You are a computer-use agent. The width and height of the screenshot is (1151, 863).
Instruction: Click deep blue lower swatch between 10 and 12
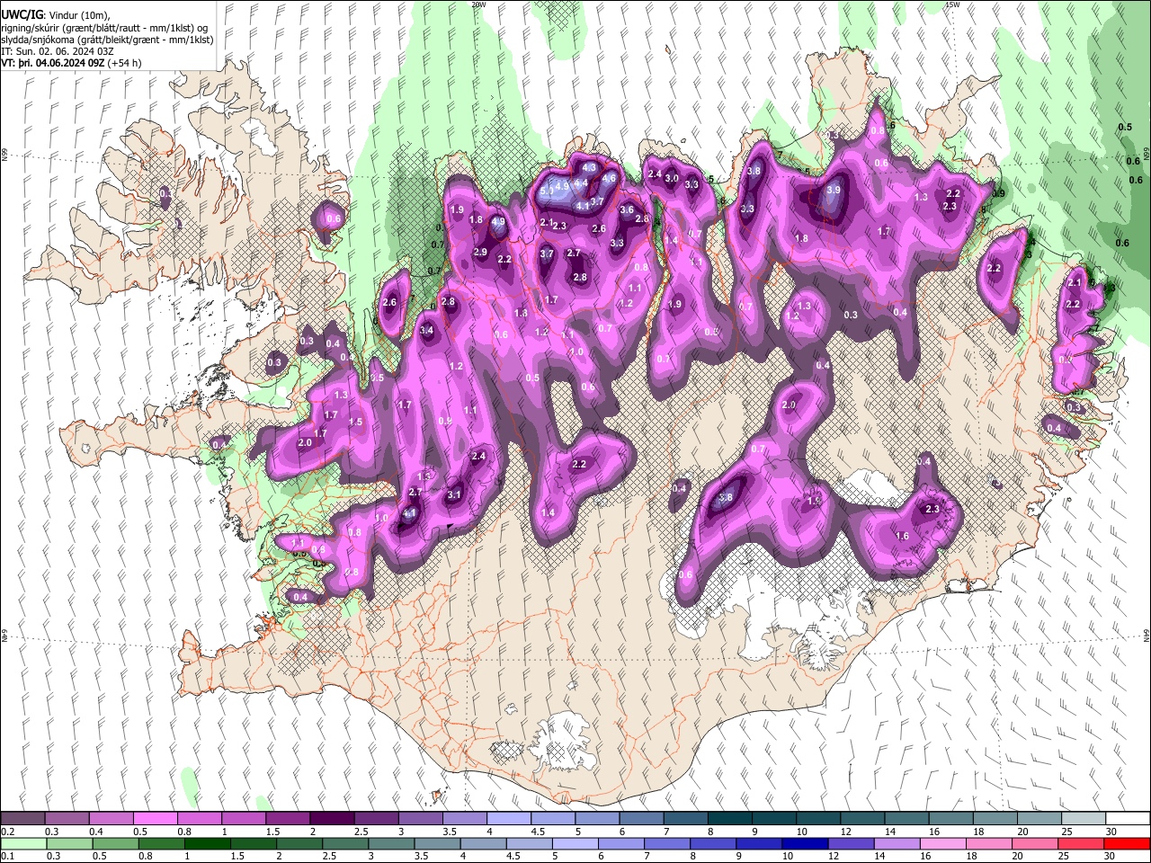pyautogui.click(x=805, y=843)
